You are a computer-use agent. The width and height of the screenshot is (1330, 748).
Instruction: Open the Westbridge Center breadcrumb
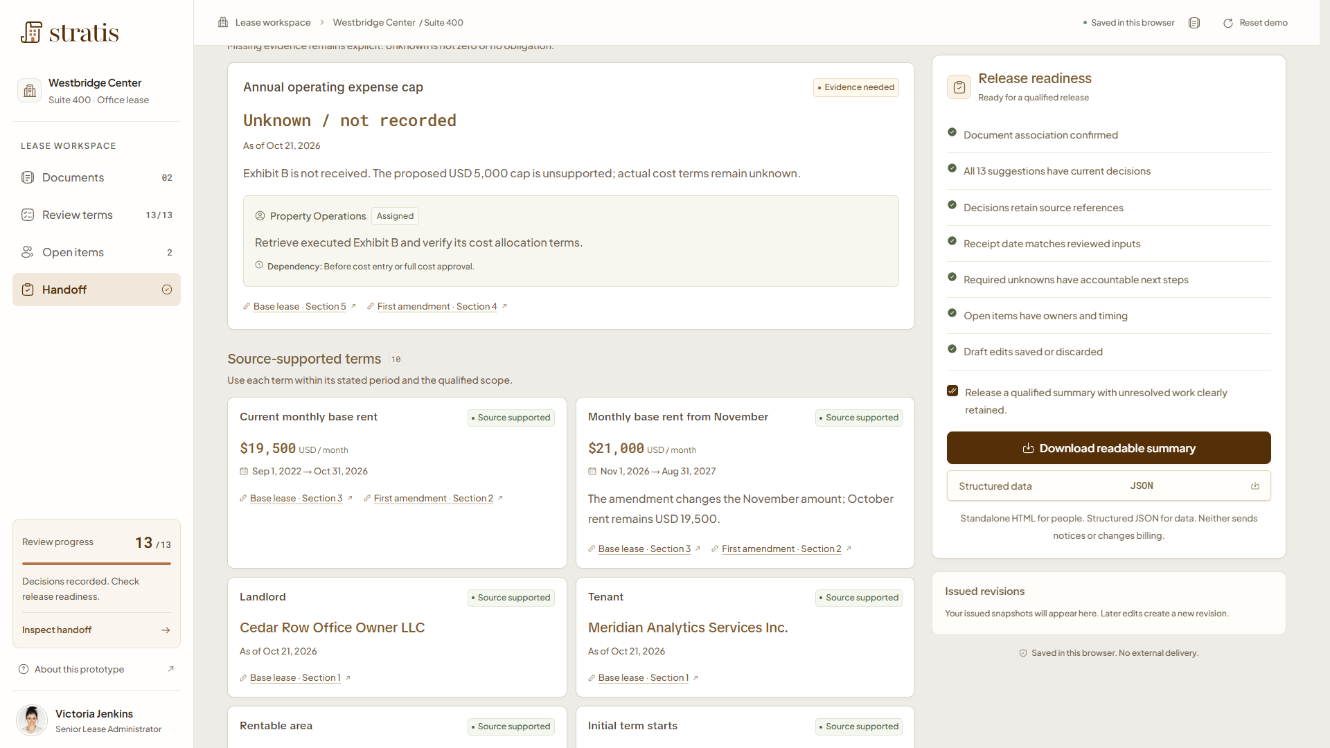374,22
